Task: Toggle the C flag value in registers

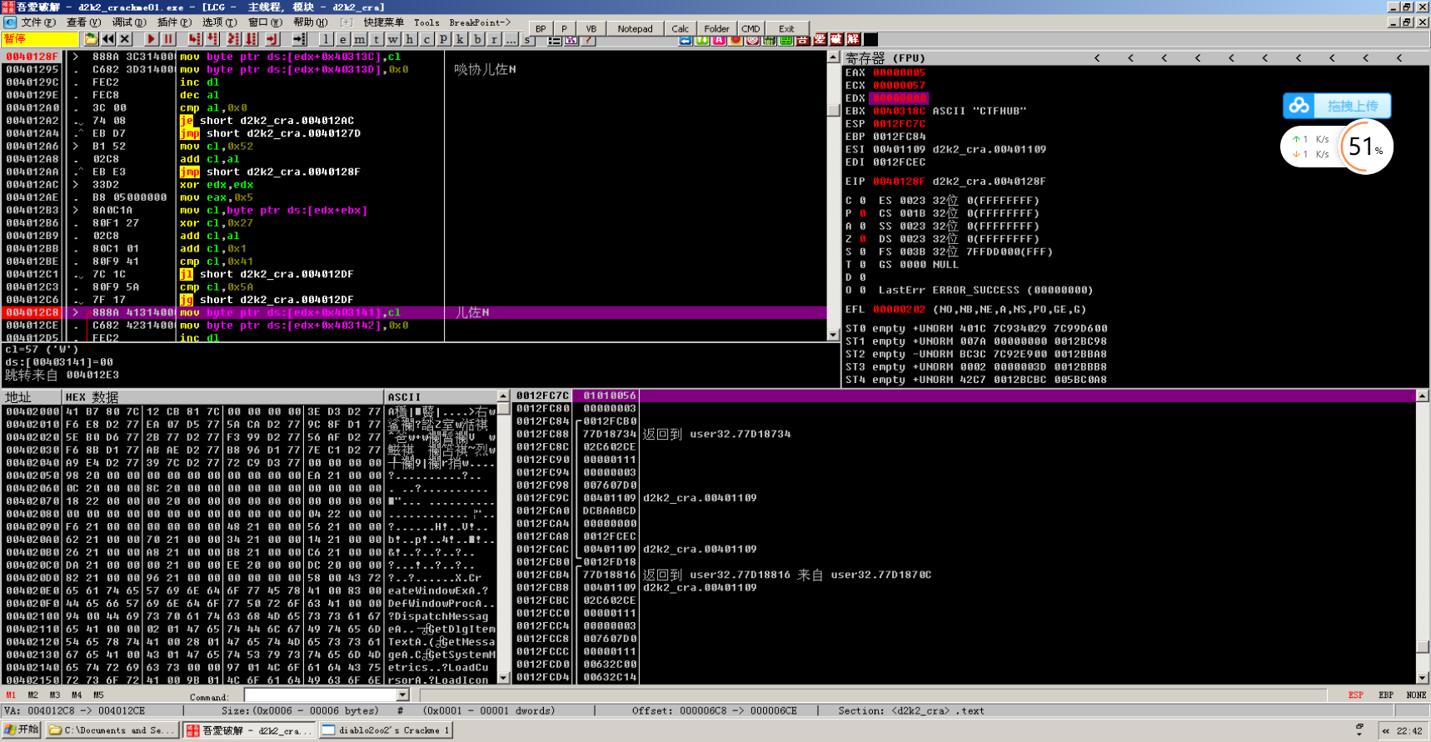Action: (863, 201)
